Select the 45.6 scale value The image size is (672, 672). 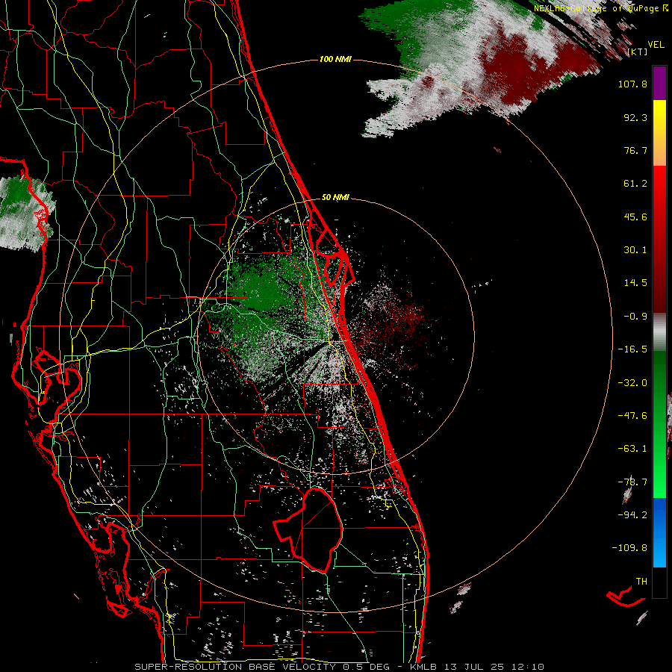pos(635,217)
